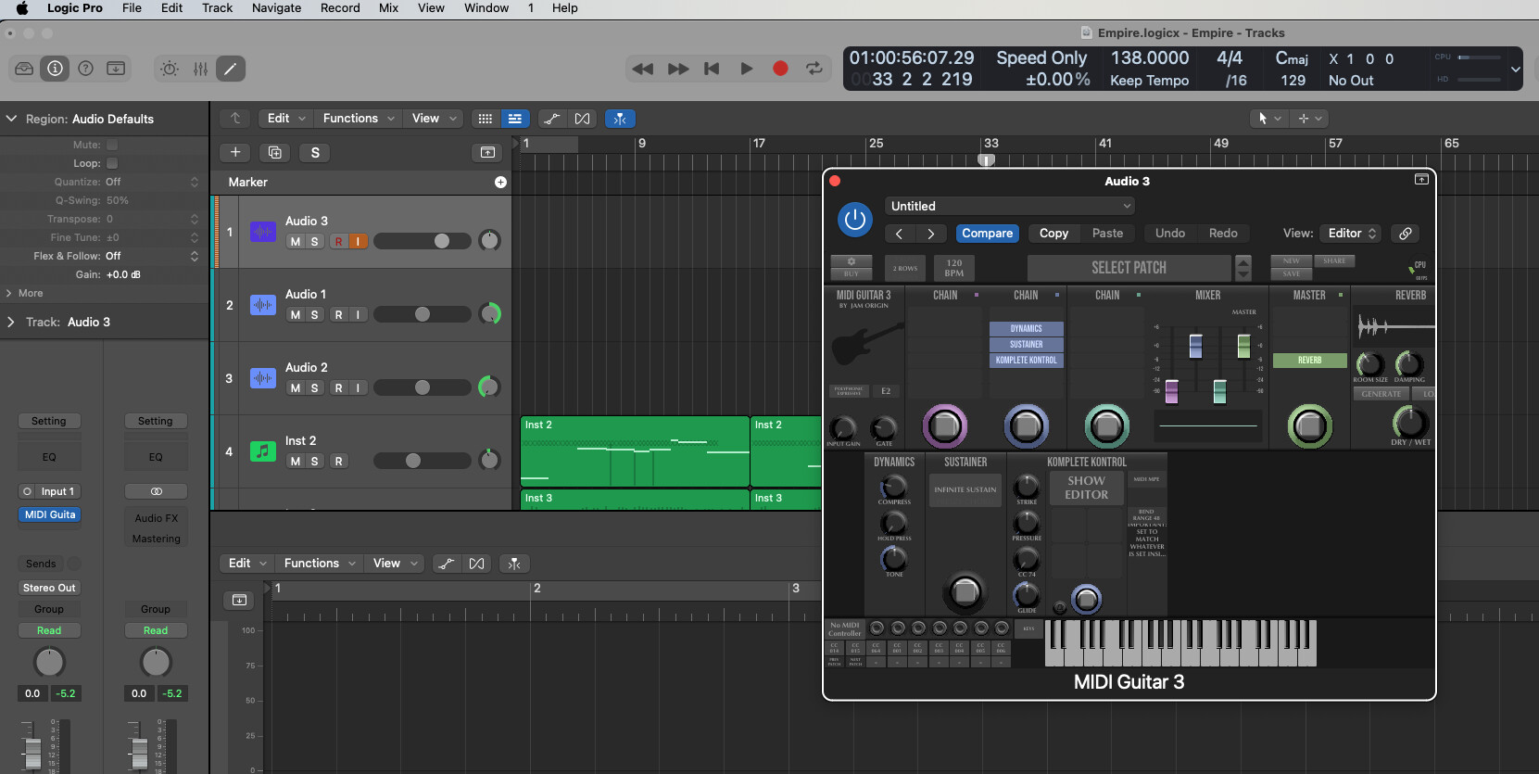Open Quick Help question mark icon

[85, 69]
